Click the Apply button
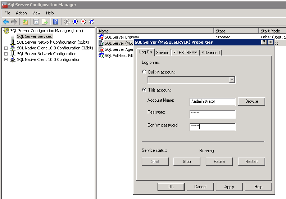Image resolution: width=286 pixels, height=199 pixels. point(229,187)
